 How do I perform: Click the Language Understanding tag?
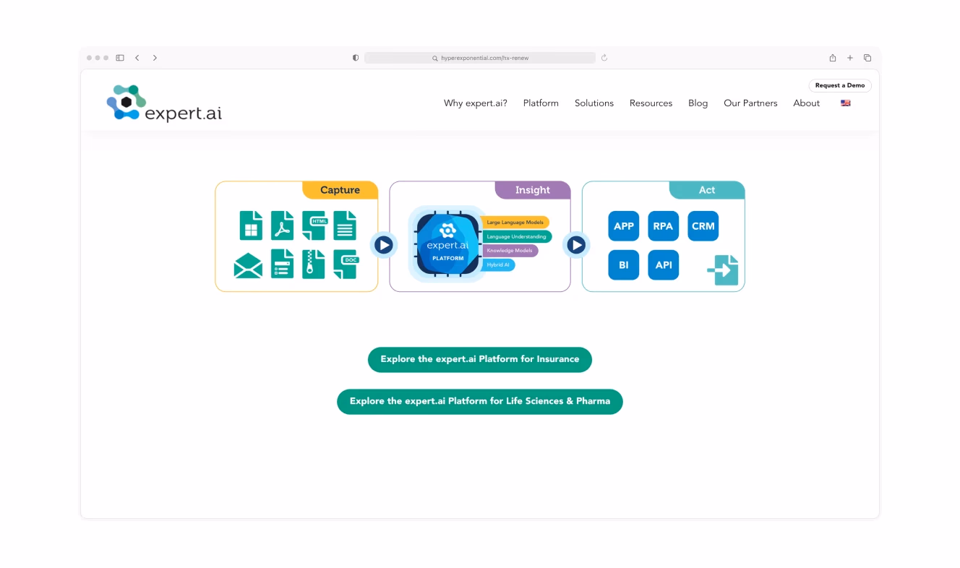tap(517, 236)
